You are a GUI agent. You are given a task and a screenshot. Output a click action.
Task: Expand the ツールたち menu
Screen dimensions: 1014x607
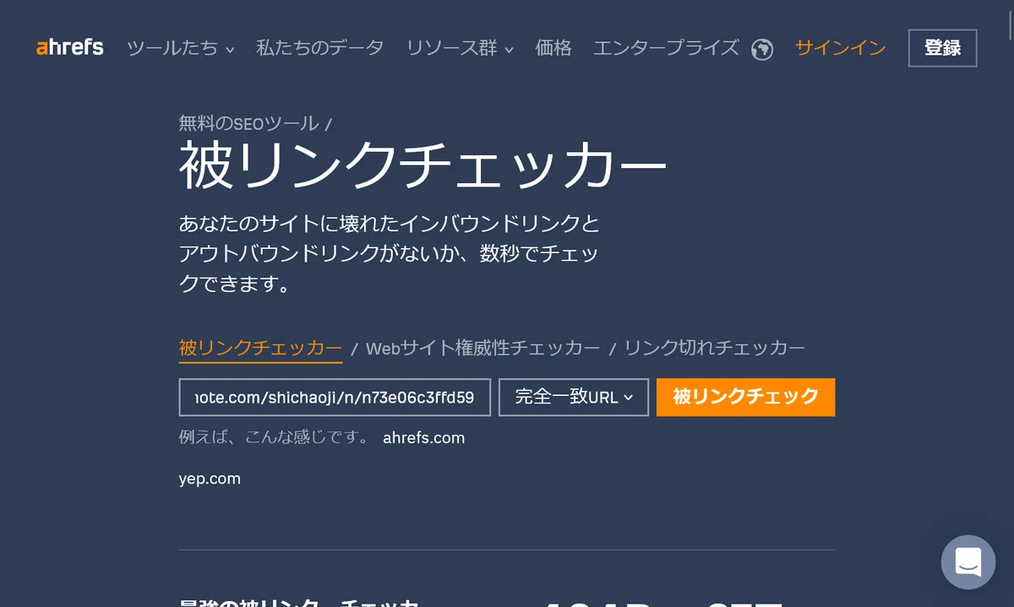point(181,48)
